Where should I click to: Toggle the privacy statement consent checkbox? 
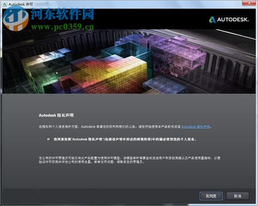[x=48, y=139]
